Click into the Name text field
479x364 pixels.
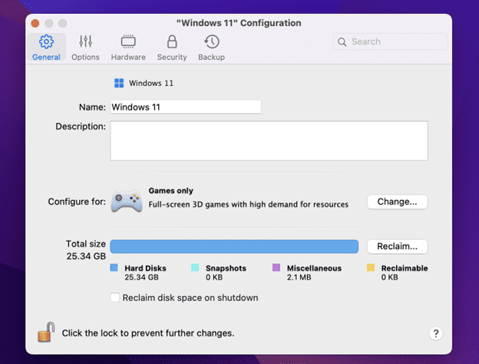[x=186, y=107]
